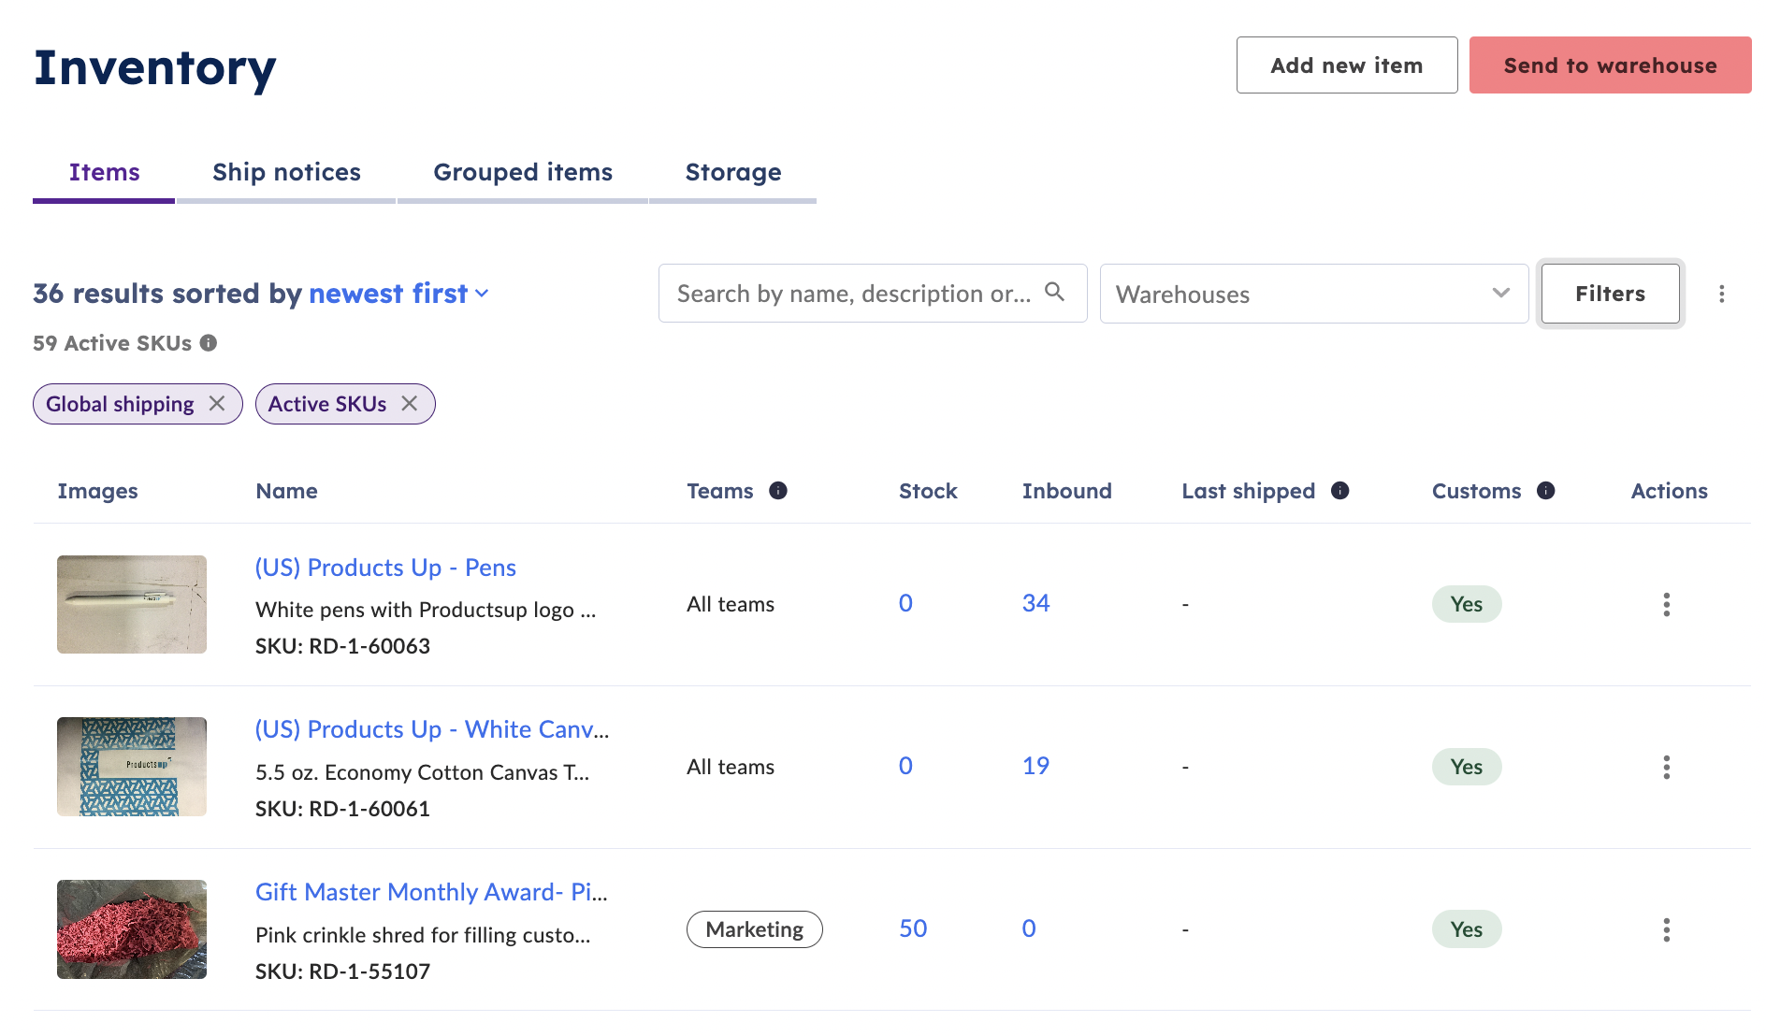Screen dimensions: 1766x1036
Task: Click the Inbound column header
Action: [x=1066, y=491]
